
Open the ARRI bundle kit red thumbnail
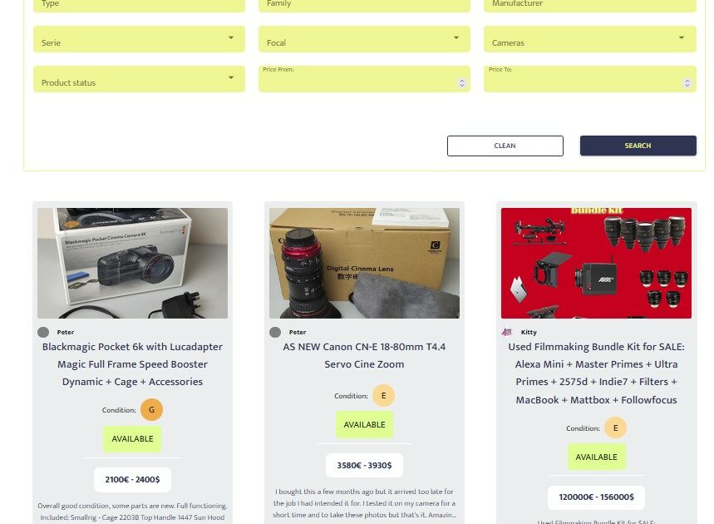point(596,263)
